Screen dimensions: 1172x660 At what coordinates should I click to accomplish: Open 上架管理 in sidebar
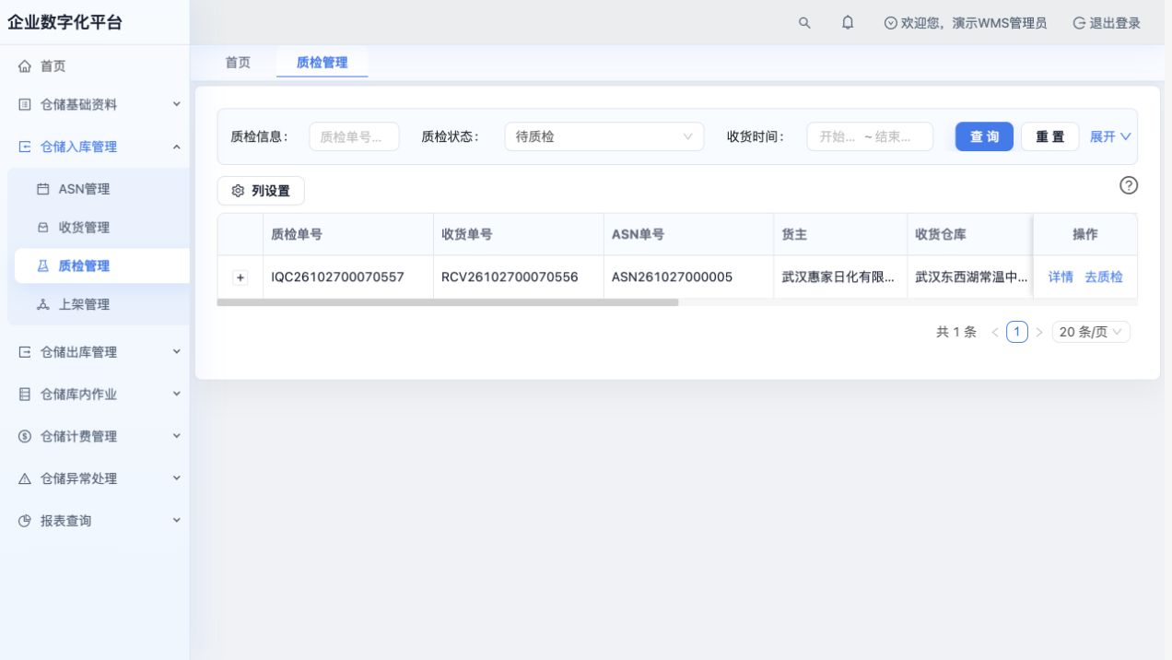pos(84,304)
